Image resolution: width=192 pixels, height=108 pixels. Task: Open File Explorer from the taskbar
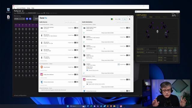click(114, 106)
